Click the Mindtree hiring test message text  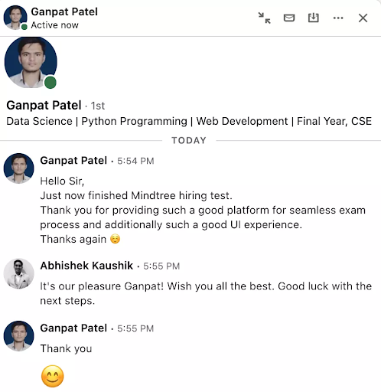tap(136, 196)
